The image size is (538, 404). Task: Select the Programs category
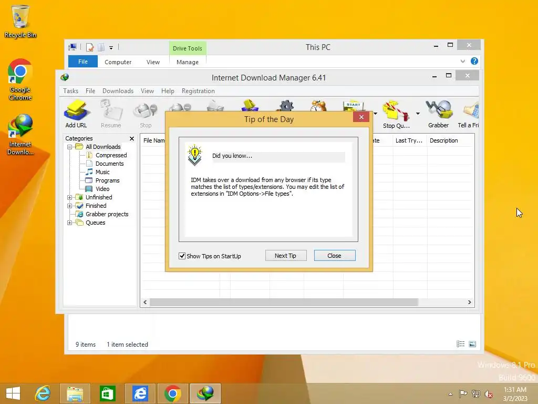point(107,180)
